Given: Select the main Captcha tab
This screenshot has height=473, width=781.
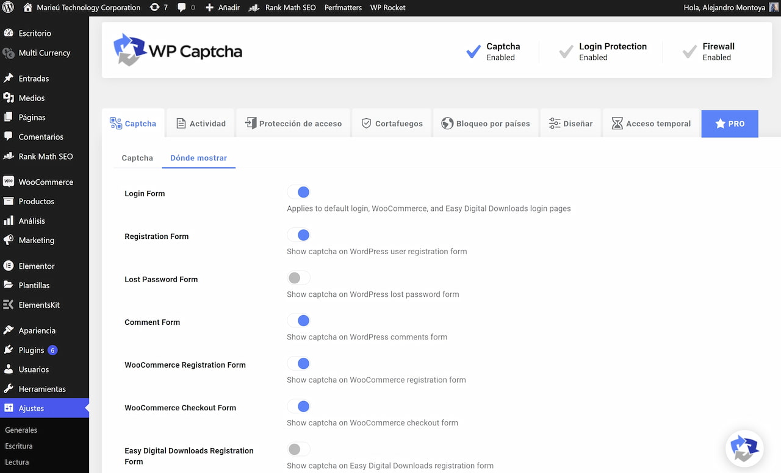Looking at the screenshot, I should click(x=132, y=123).
